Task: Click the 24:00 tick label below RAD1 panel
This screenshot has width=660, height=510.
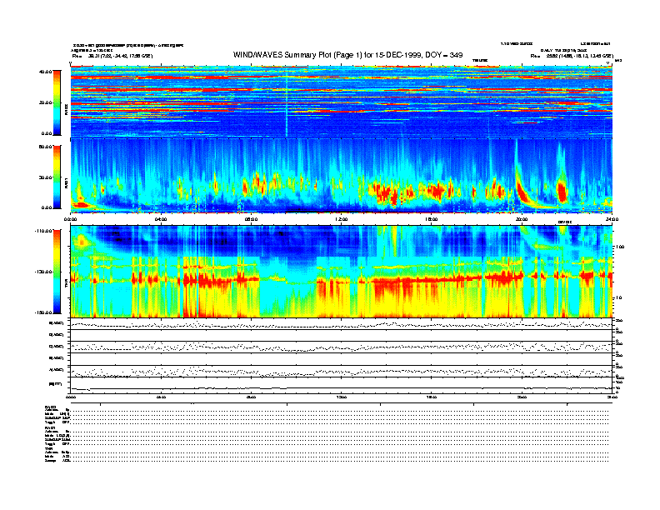Action: (x=612, y=219)
